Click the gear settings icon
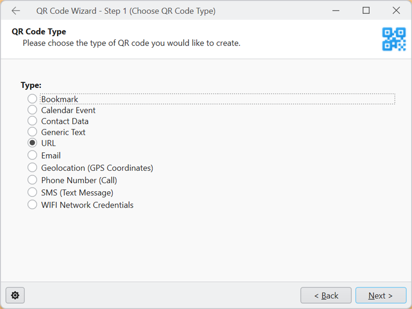This screenshot has height=309, width=412. coord(15,295)
